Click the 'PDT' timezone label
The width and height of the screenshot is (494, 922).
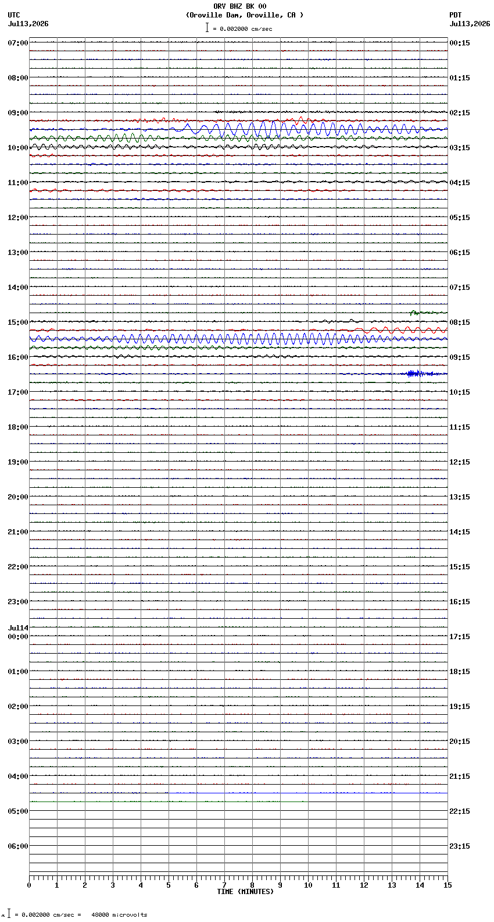pyautogui.click(x=456, y=15)
